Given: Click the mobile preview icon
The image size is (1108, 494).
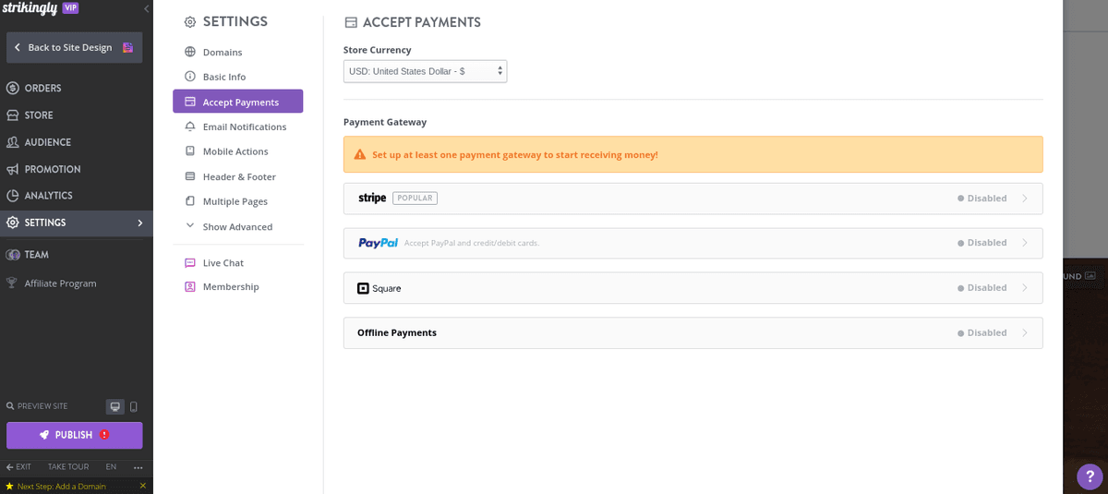Looking at the screenshot, I should point(134,406).
